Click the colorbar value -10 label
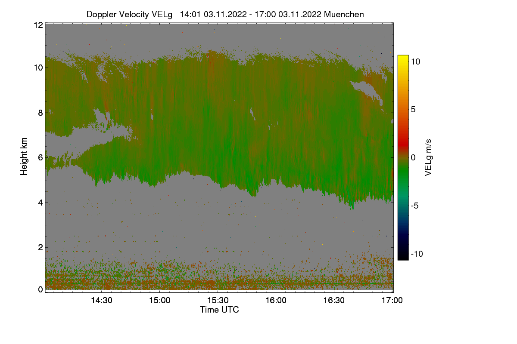517x344 pixels. tap(417, 254)
